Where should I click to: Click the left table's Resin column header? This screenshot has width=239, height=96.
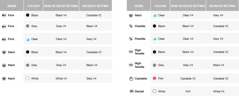click(x=12, y=6)
